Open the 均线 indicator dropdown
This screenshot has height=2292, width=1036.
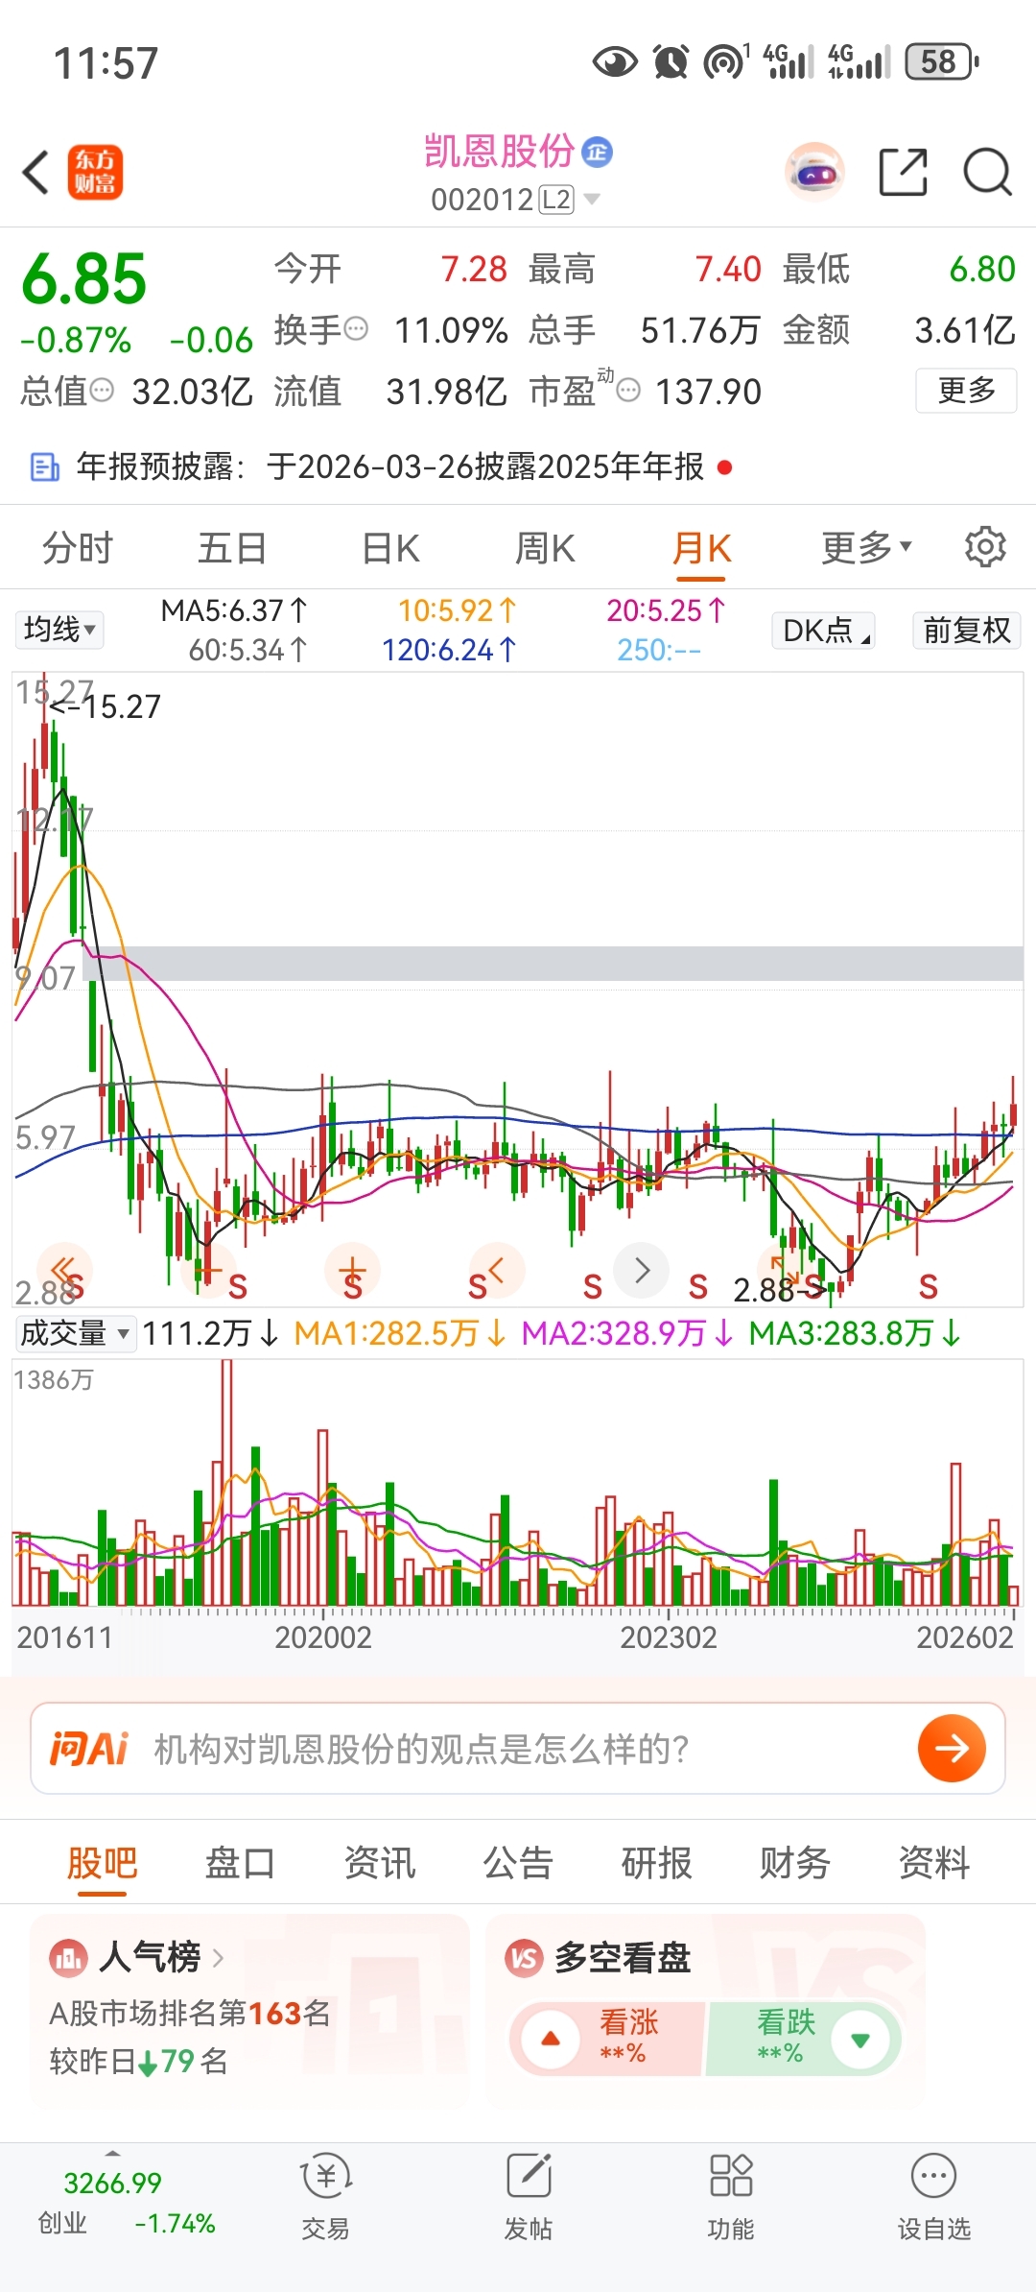point(59,630)
